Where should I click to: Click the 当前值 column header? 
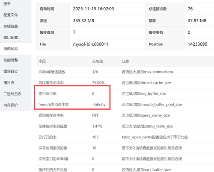(98, 61)
